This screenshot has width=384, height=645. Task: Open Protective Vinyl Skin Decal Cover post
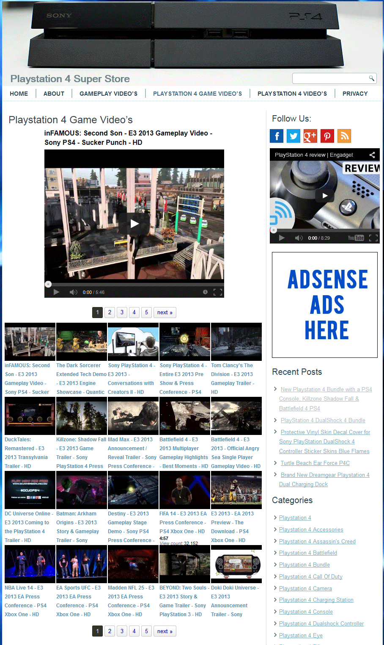pos(325,442)
